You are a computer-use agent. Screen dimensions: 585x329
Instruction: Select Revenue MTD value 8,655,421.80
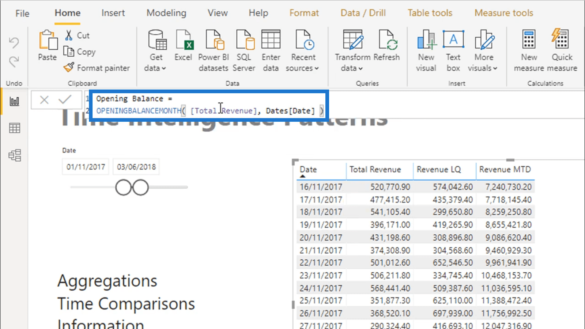(x=509, y=225)
